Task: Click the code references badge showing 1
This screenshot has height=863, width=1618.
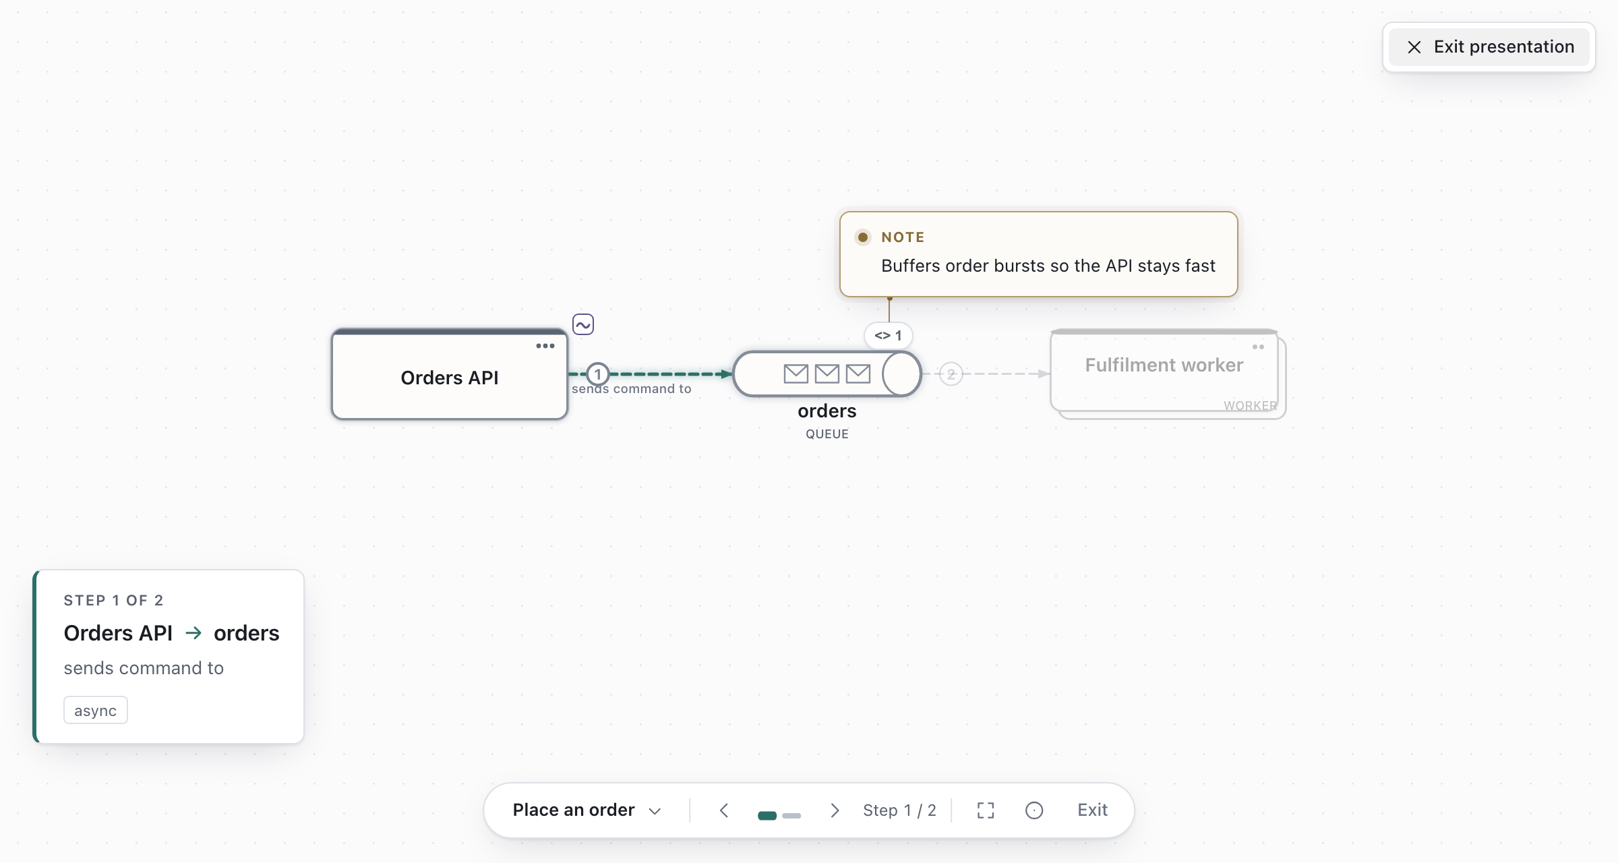Action: point(889,335)
